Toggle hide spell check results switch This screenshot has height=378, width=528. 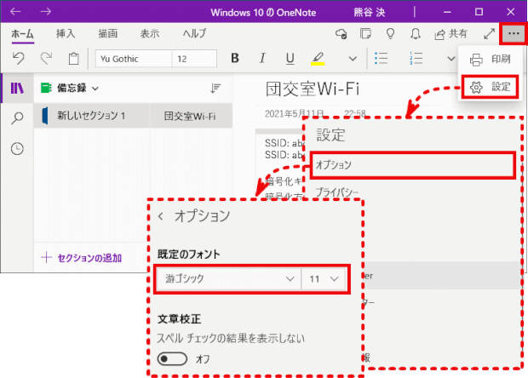[172, 358]
